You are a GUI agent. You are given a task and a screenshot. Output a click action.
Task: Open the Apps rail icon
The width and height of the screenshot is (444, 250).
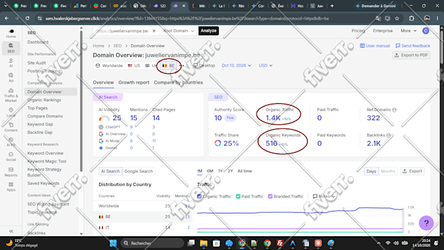coord(10,187)
